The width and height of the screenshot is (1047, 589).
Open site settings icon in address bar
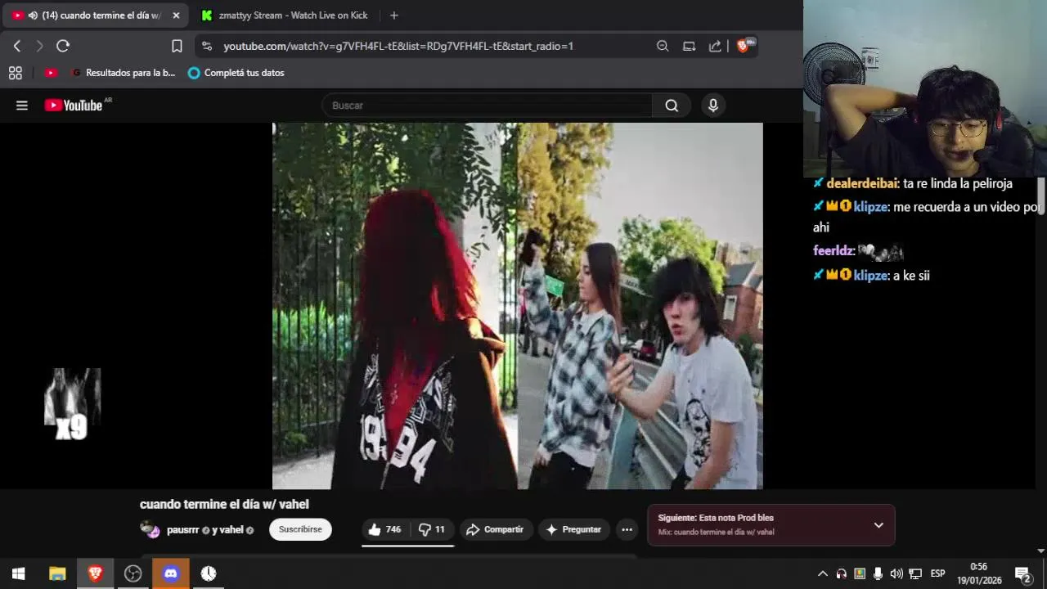click(206, 46)
